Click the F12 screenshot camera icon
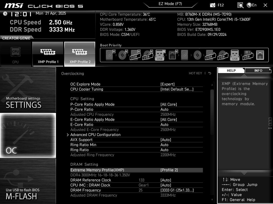The width and height of the screenshot is (273, 204). pos(212,5)
